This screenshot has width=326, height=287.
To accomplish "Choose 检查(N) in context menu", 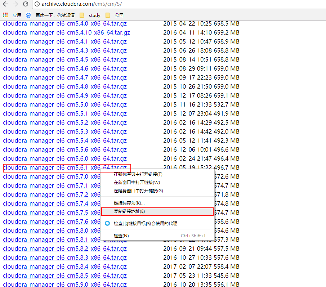I will point(157,236).
